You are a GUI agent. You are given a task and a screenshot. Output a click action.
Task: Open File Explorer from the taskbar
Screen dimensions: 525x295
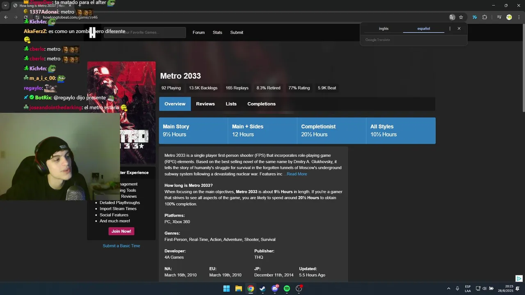click(x=238, y=288)
